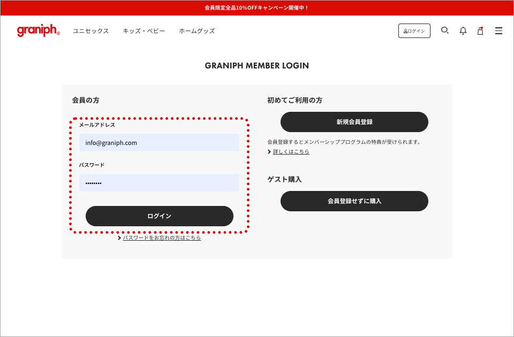Click the パスワード input field
Image resolution: width=514 pixels, height=337 pixels.
(x=159, y=183)
